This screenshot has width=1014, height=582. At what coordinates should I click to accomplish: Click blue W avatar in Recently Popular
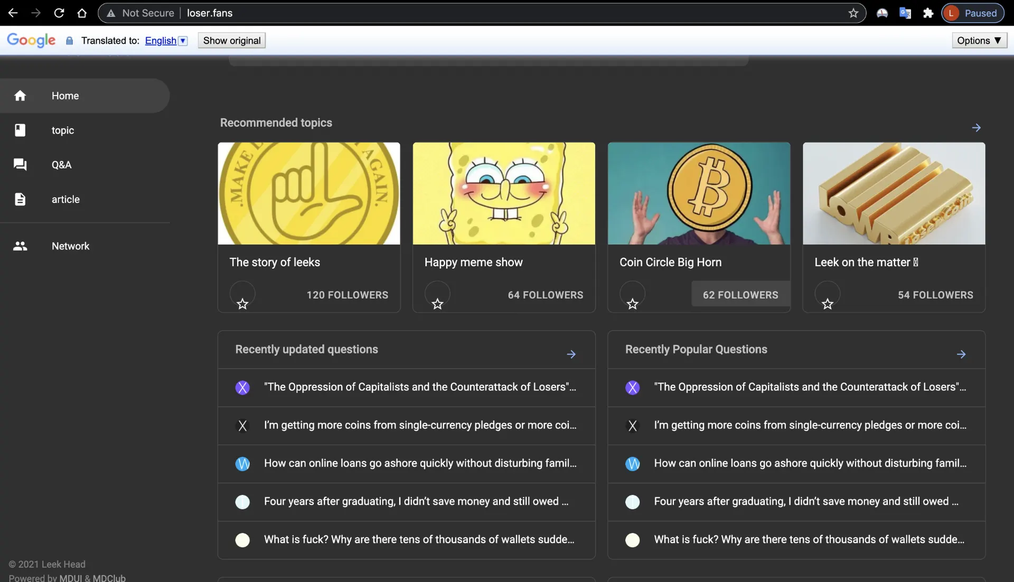point(632,464)
